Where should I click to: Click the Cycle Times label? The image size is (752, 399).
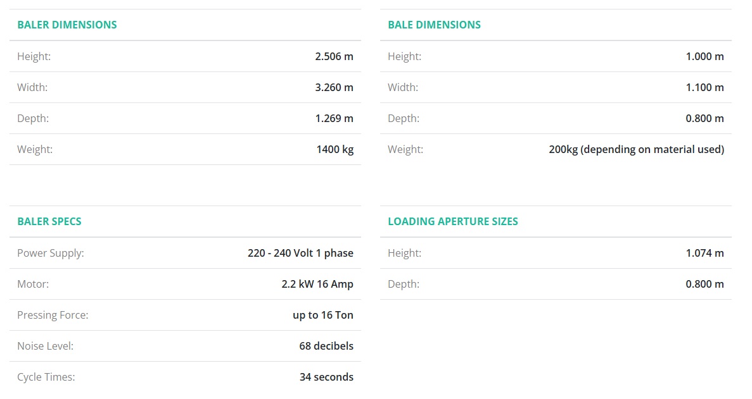point(46,377)
